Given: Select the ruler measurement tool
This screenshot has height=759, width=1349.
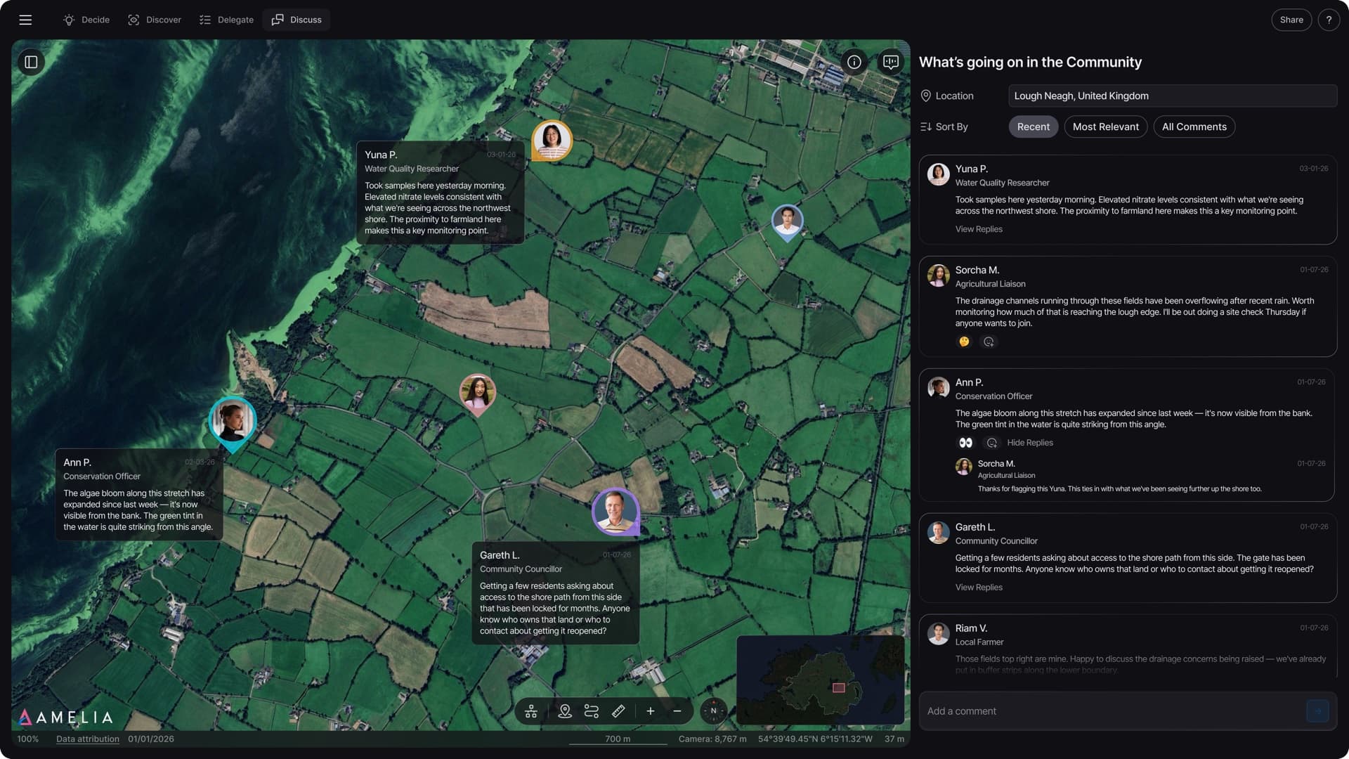Looking at the screenshot, I should coord(618,711).
